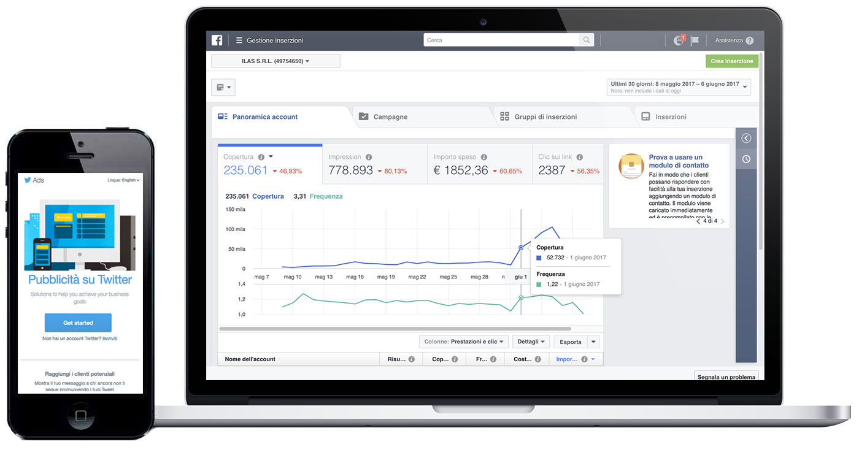Expand the Copertura metric dropdown arrow
This screenshot has width=859, height=474.
pyautogui.click(x=271, y=157)
